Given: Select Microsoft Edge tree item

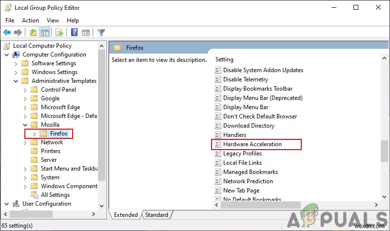Looking at the screenshot, I should 60,107.
